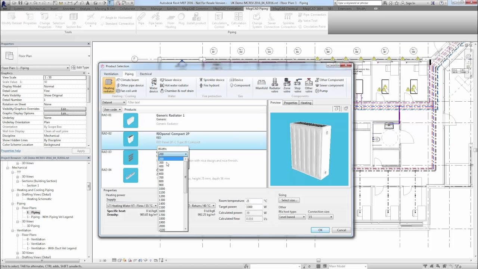Open 1 - Piping With Piping Vel Legend view
The height and width of the screenshot is (269, 478).
[x=50, y=217]
